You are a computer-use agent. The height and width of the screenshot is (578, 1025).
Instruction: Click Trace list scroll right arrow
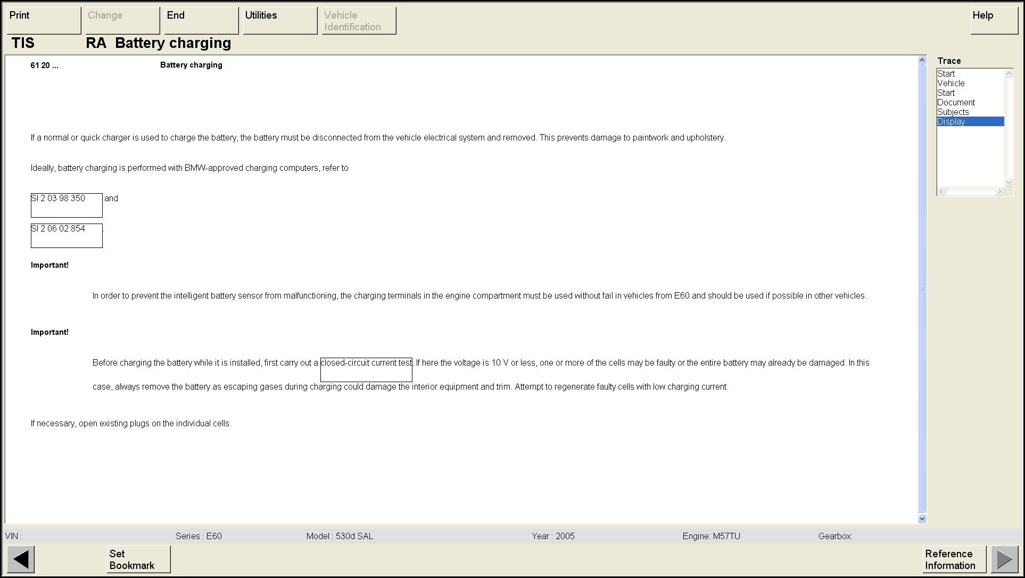point(999,192)
